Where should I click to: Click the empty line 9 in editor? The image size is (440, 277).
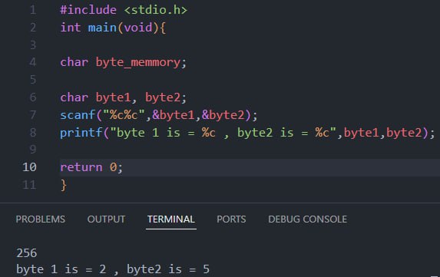[250, 150]
